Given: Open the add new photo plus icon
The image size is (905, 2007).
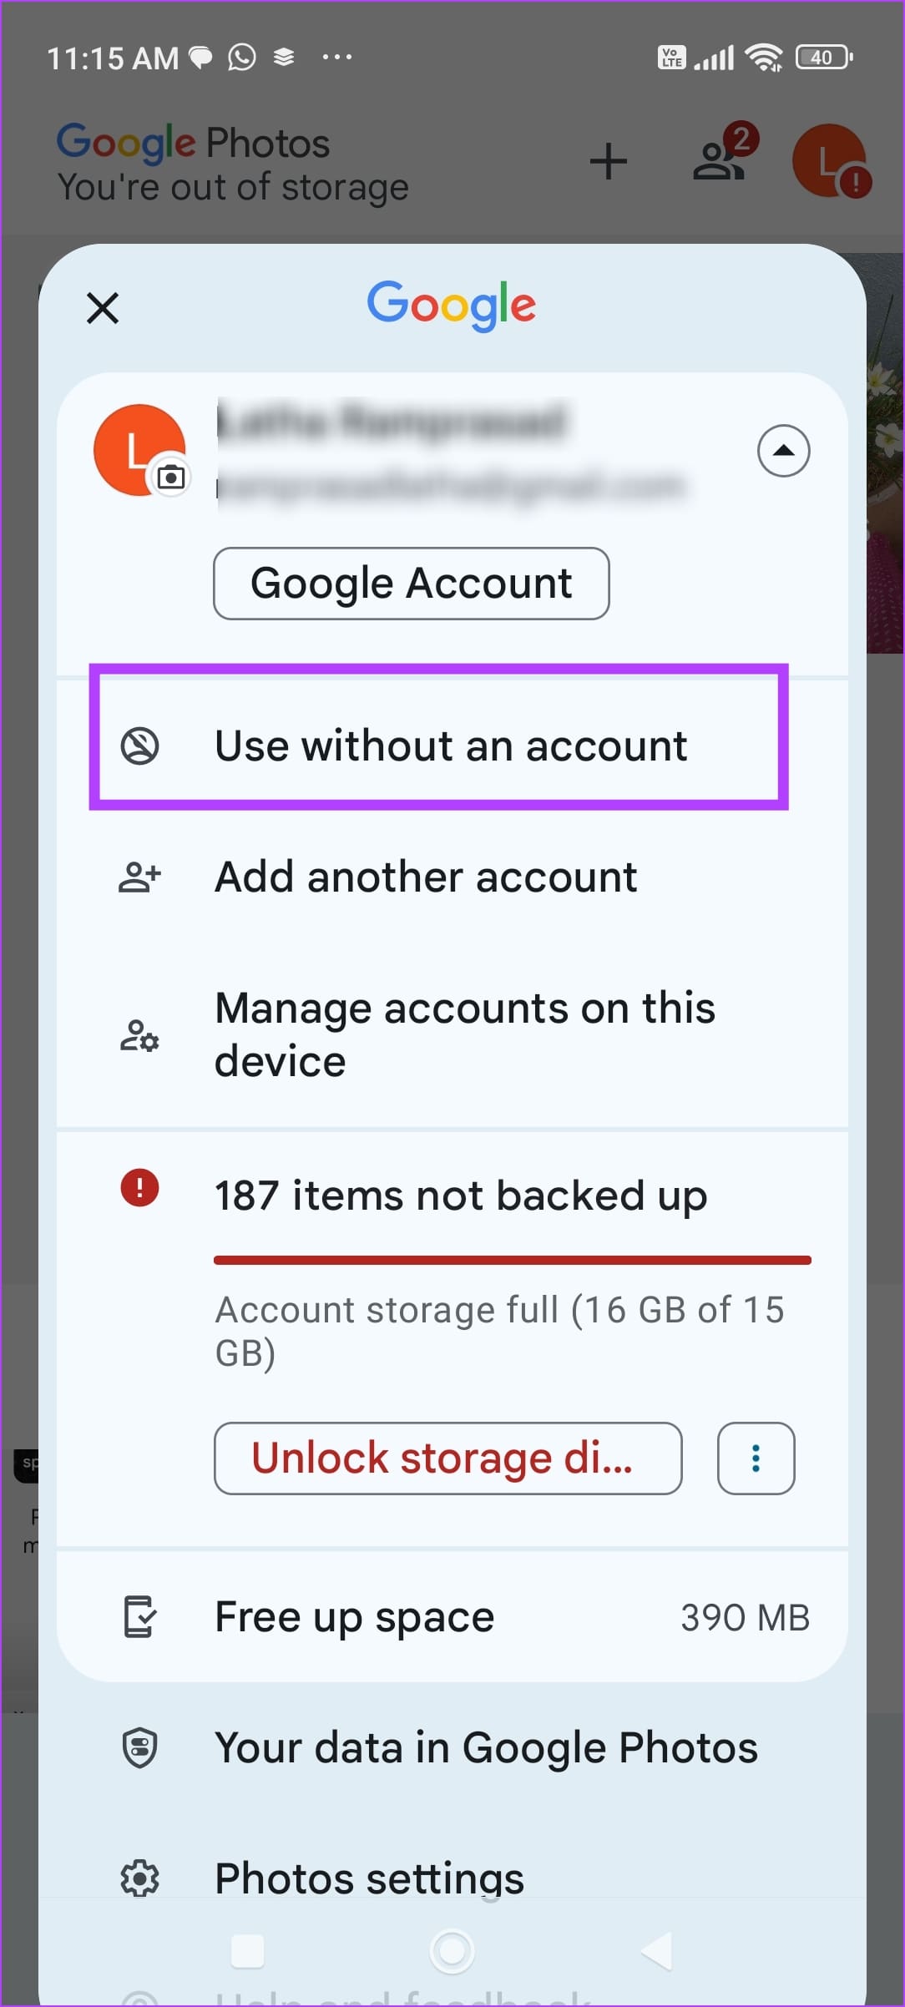Looking at the screenshot, I should point(608,160).
